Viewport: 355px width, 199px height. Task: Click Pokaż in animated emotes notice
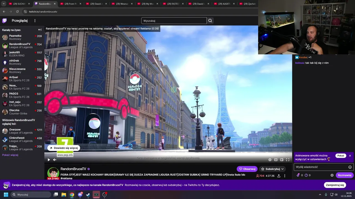coord(341,156)
